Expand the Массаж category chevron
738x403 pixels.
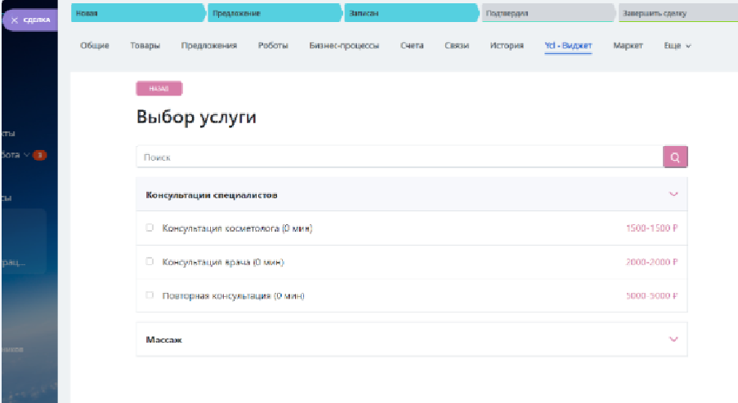point(673,339)
